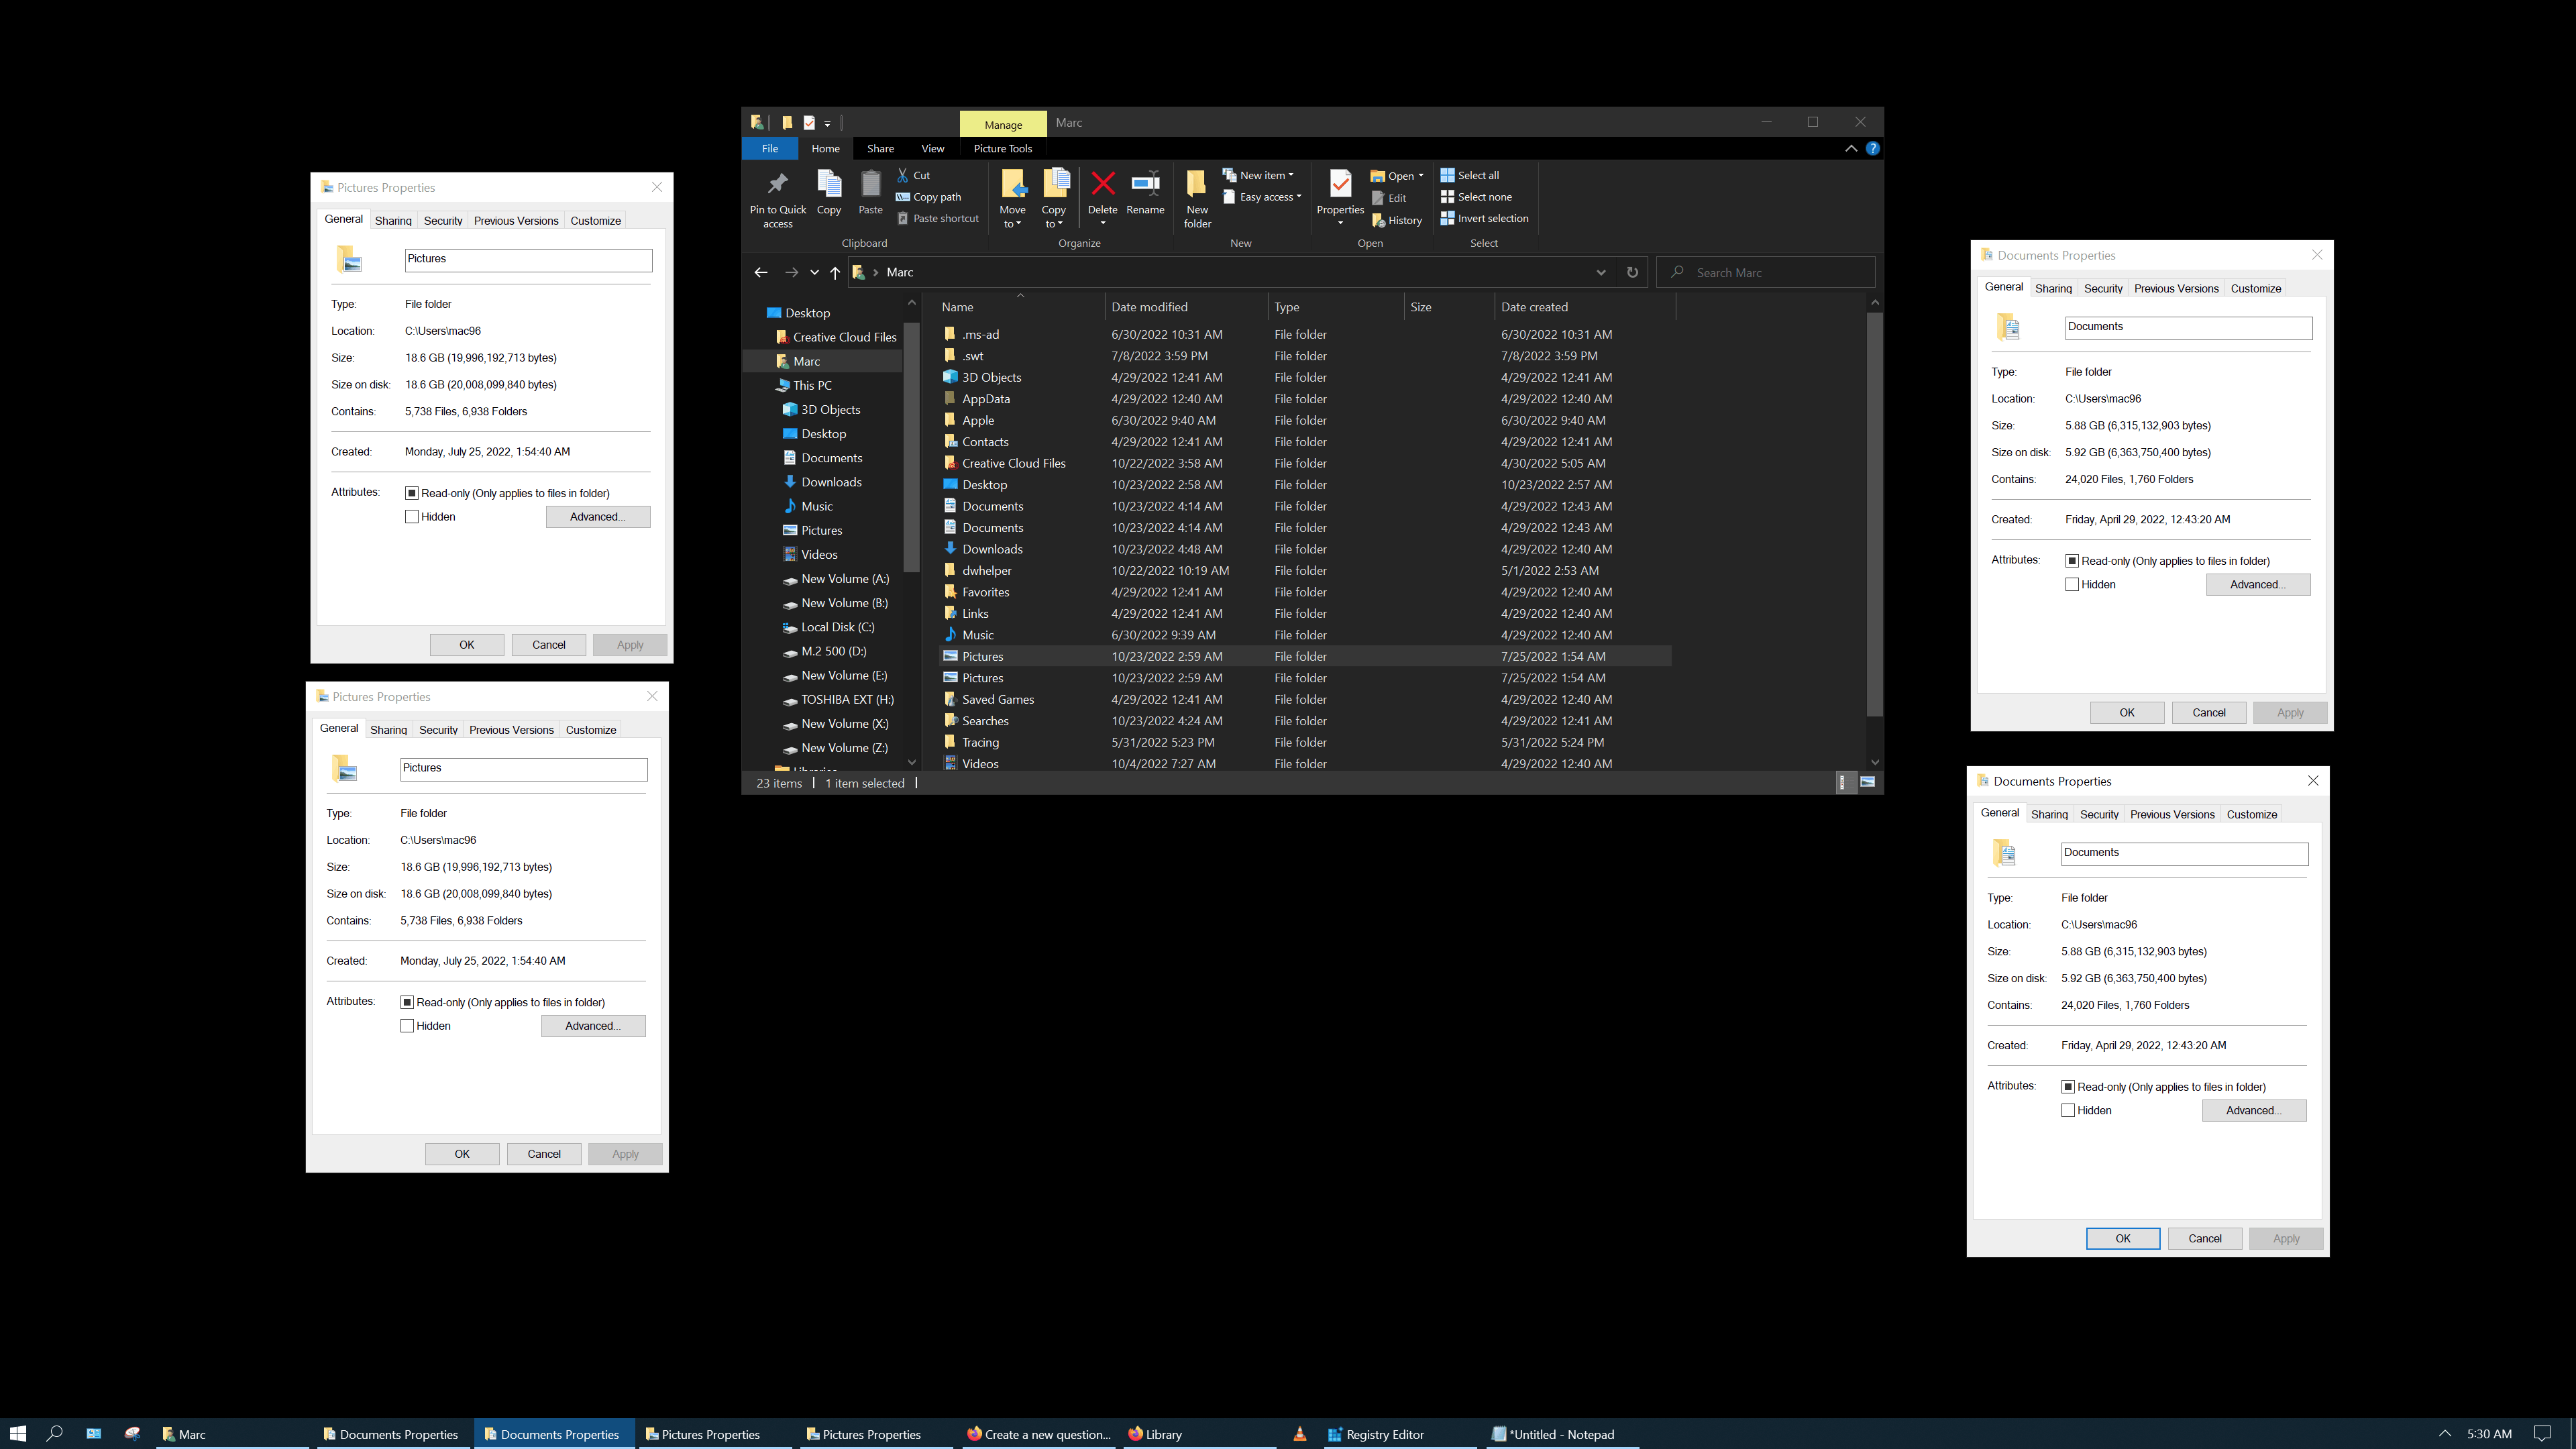This screenshot has width=2576, height=1449.
Task: Click Advanced in active Documents Properties window
Action: [x=2253, y=1110]
